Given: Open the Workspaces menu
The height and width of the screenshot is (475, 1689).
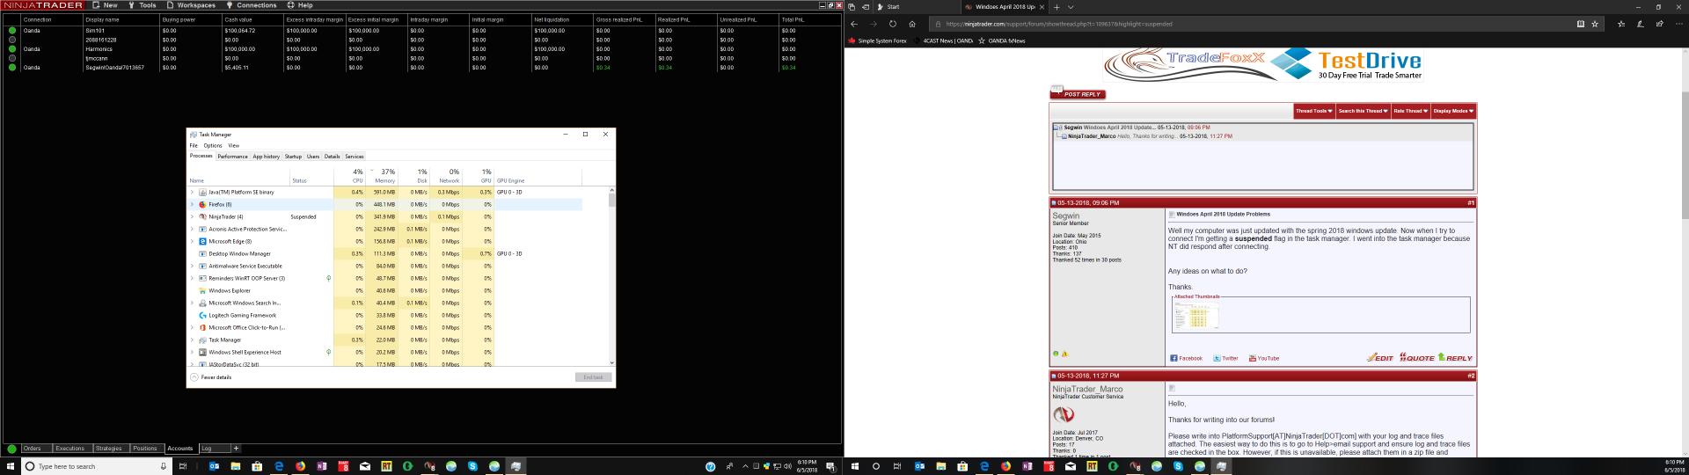Looking at the screenshot, I should pos(191,5).
